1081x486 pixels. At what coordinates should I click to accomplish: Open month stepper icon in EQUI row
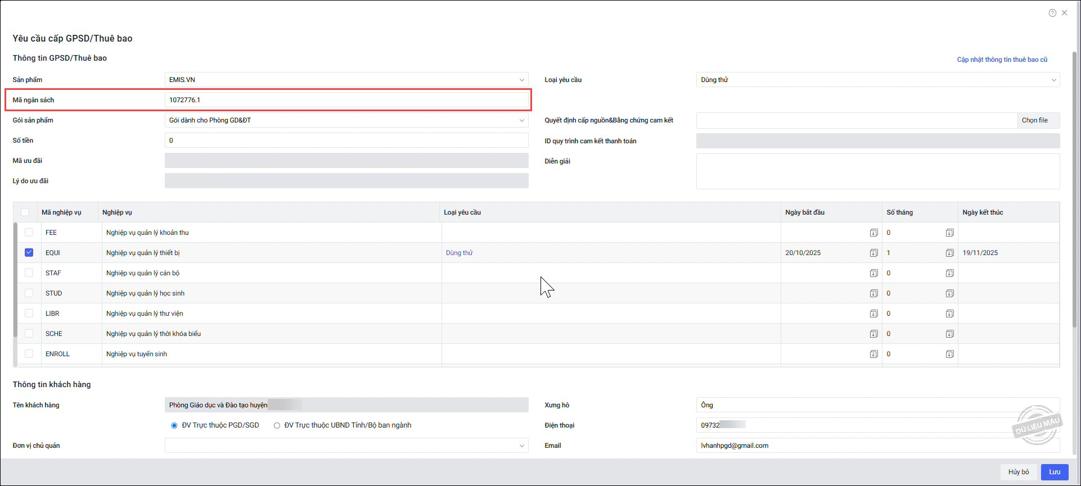(949, 253)
